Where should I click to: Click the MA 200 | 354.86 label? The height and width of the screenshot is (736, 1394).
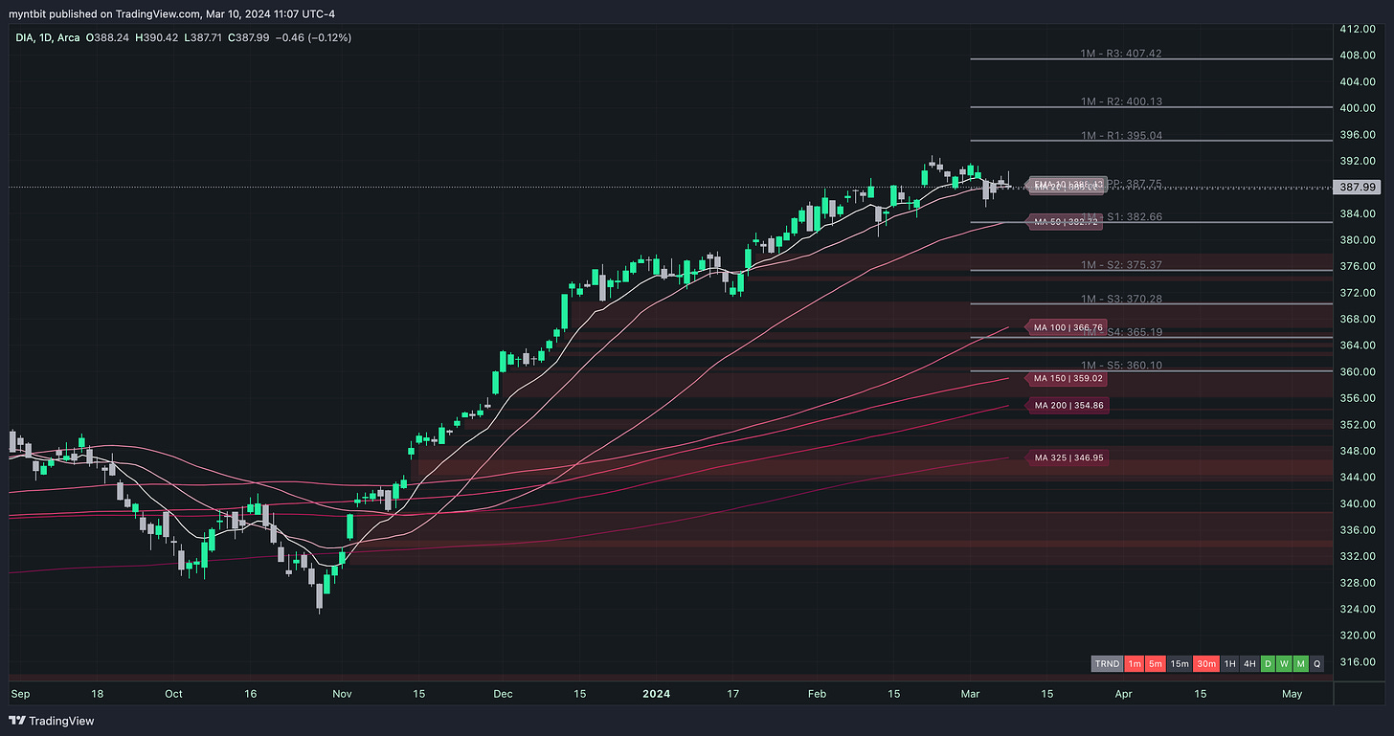pyautogui.click(x=1068, y=406)
